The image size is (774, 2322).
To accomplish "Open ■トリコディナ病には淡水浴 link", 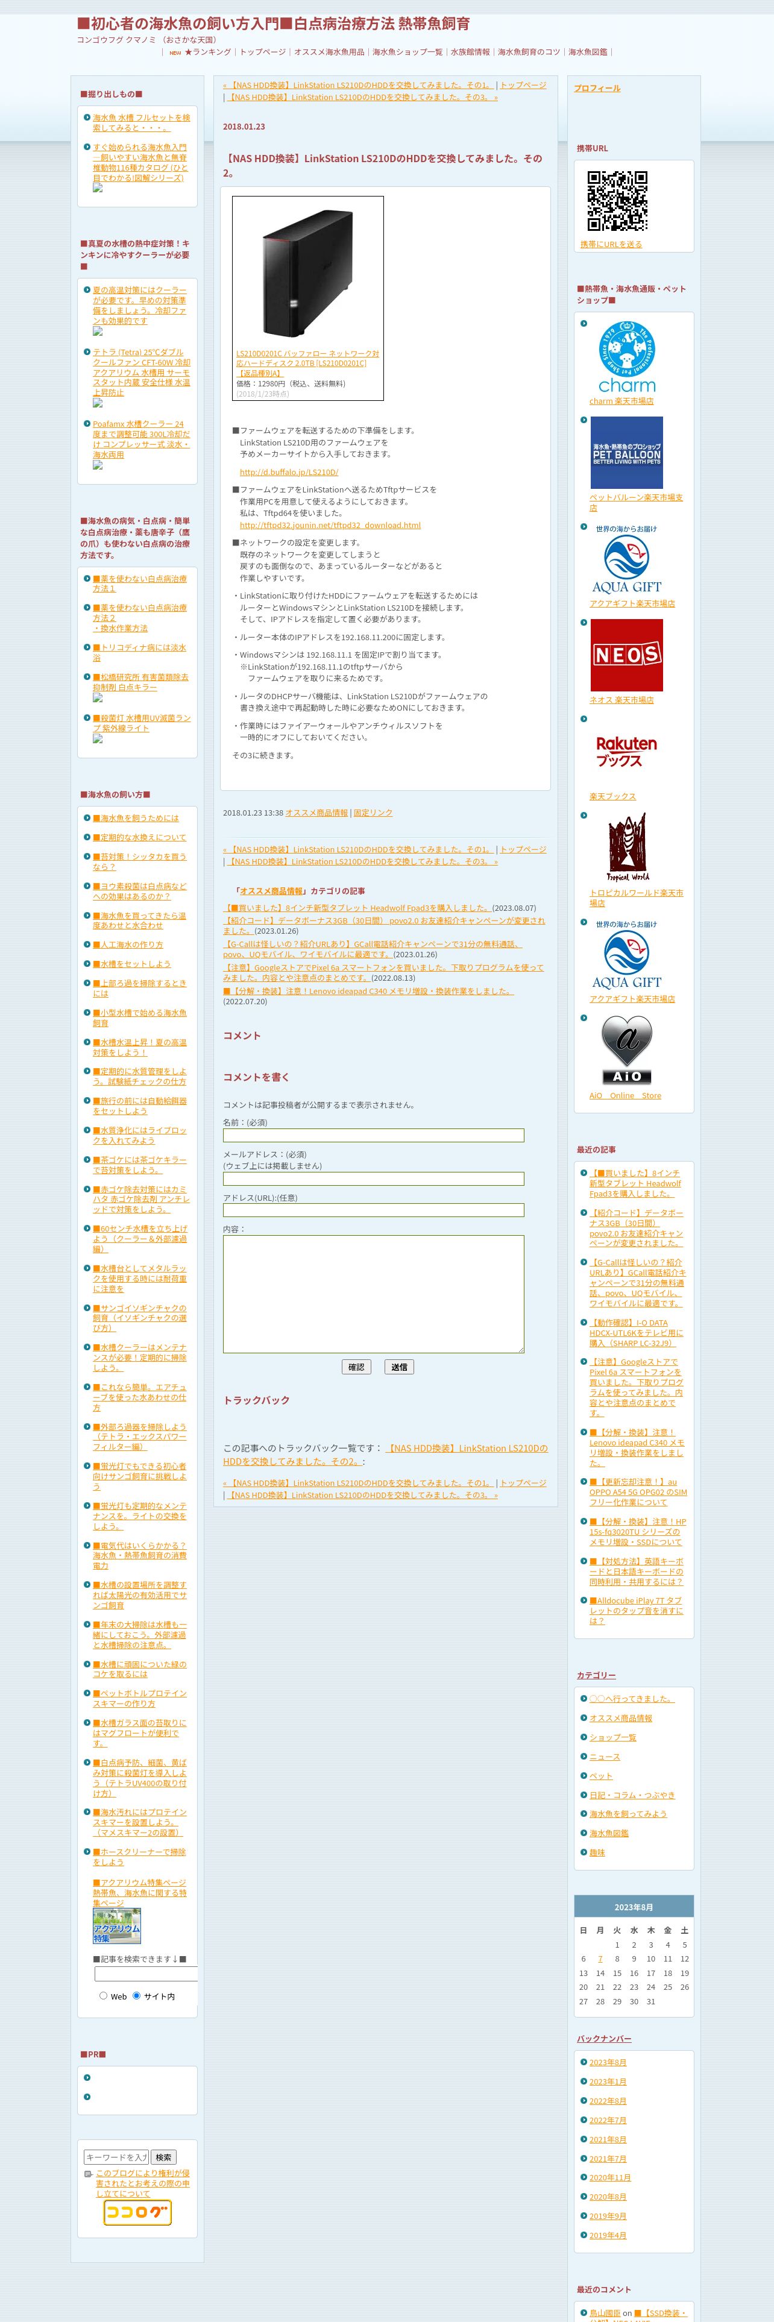I will (140, 652).
